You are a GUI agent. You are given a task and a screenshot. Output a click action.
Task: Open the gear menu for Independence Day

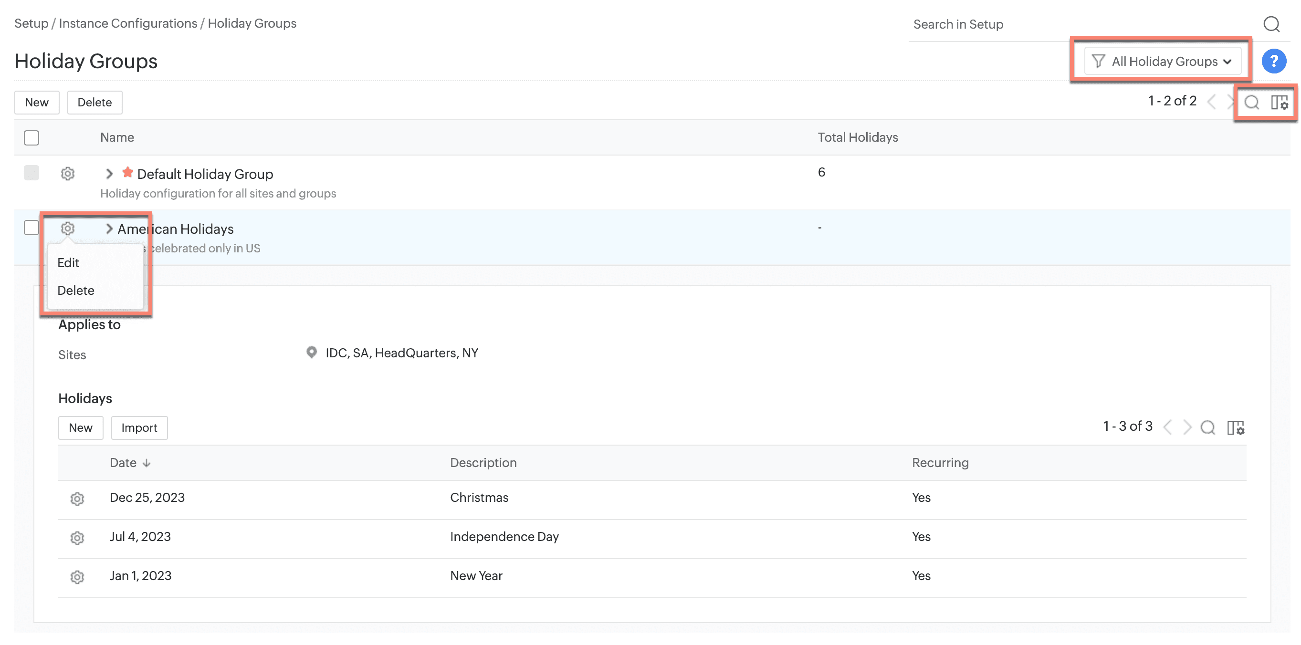(77, 538)
